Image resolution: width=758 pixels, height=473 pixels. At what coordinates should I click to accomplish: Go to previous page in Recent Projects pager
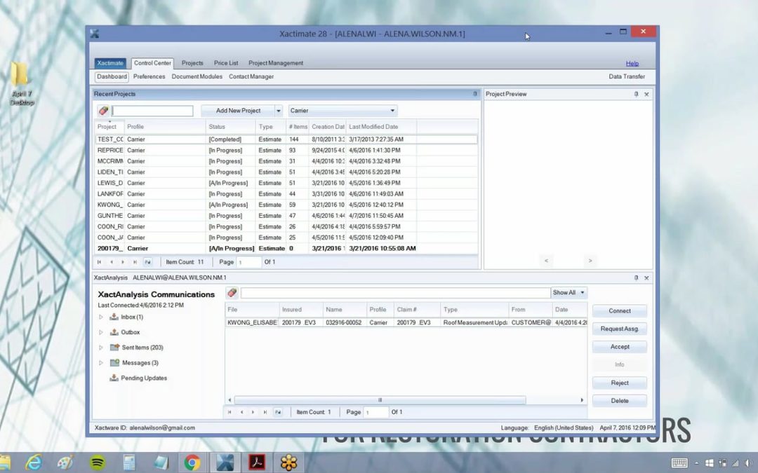pos(111,262)
